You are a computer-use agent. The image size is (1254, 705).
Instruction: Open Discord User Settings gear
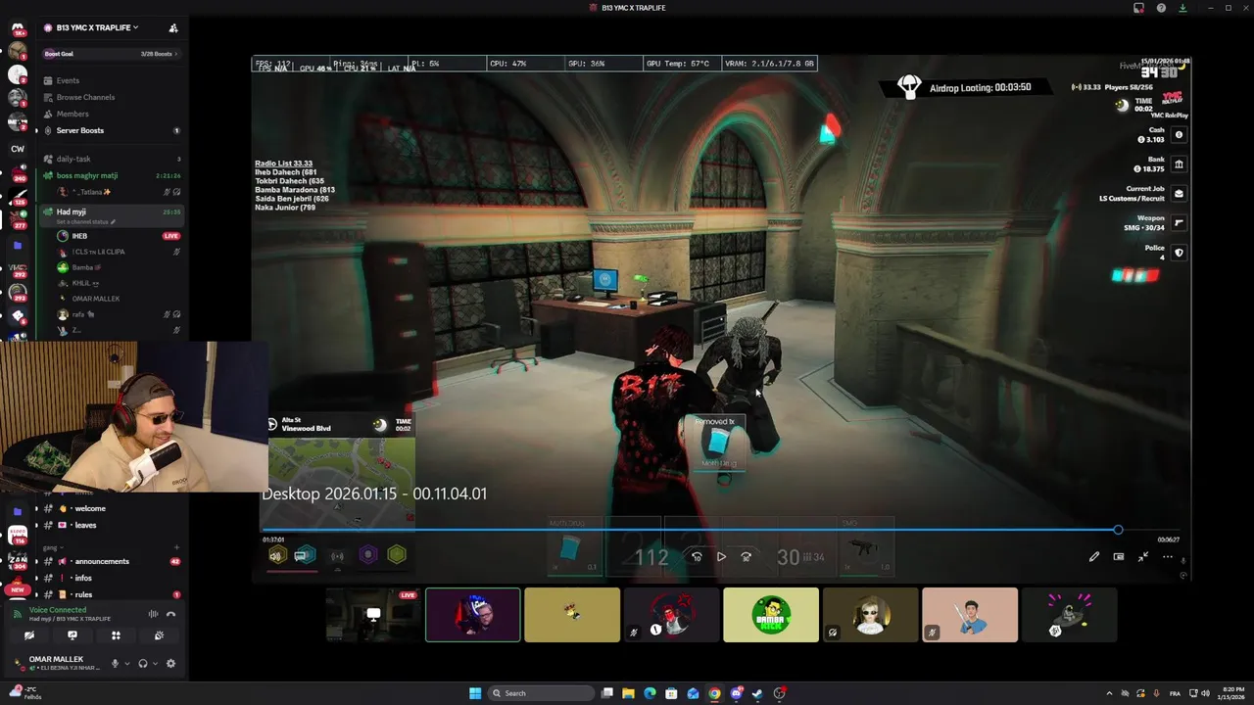click(x=170, y=663)
